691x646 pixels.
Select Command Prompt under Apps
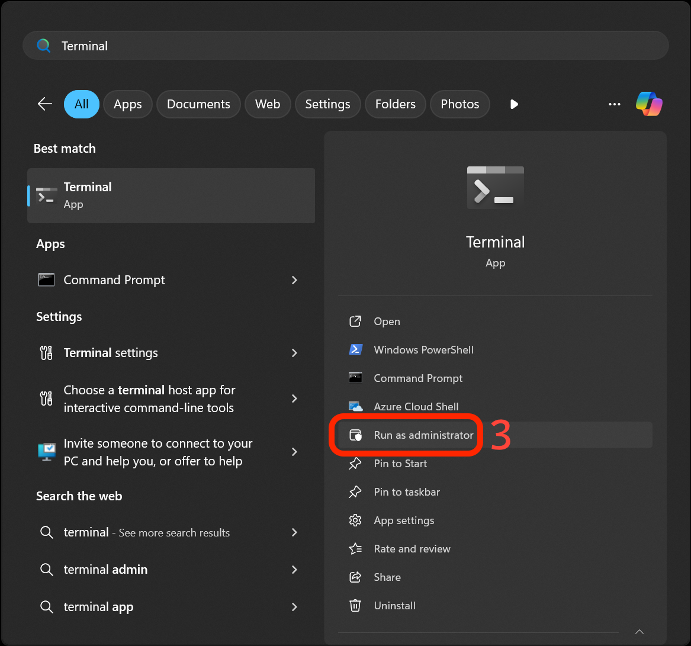click(114, 279)
